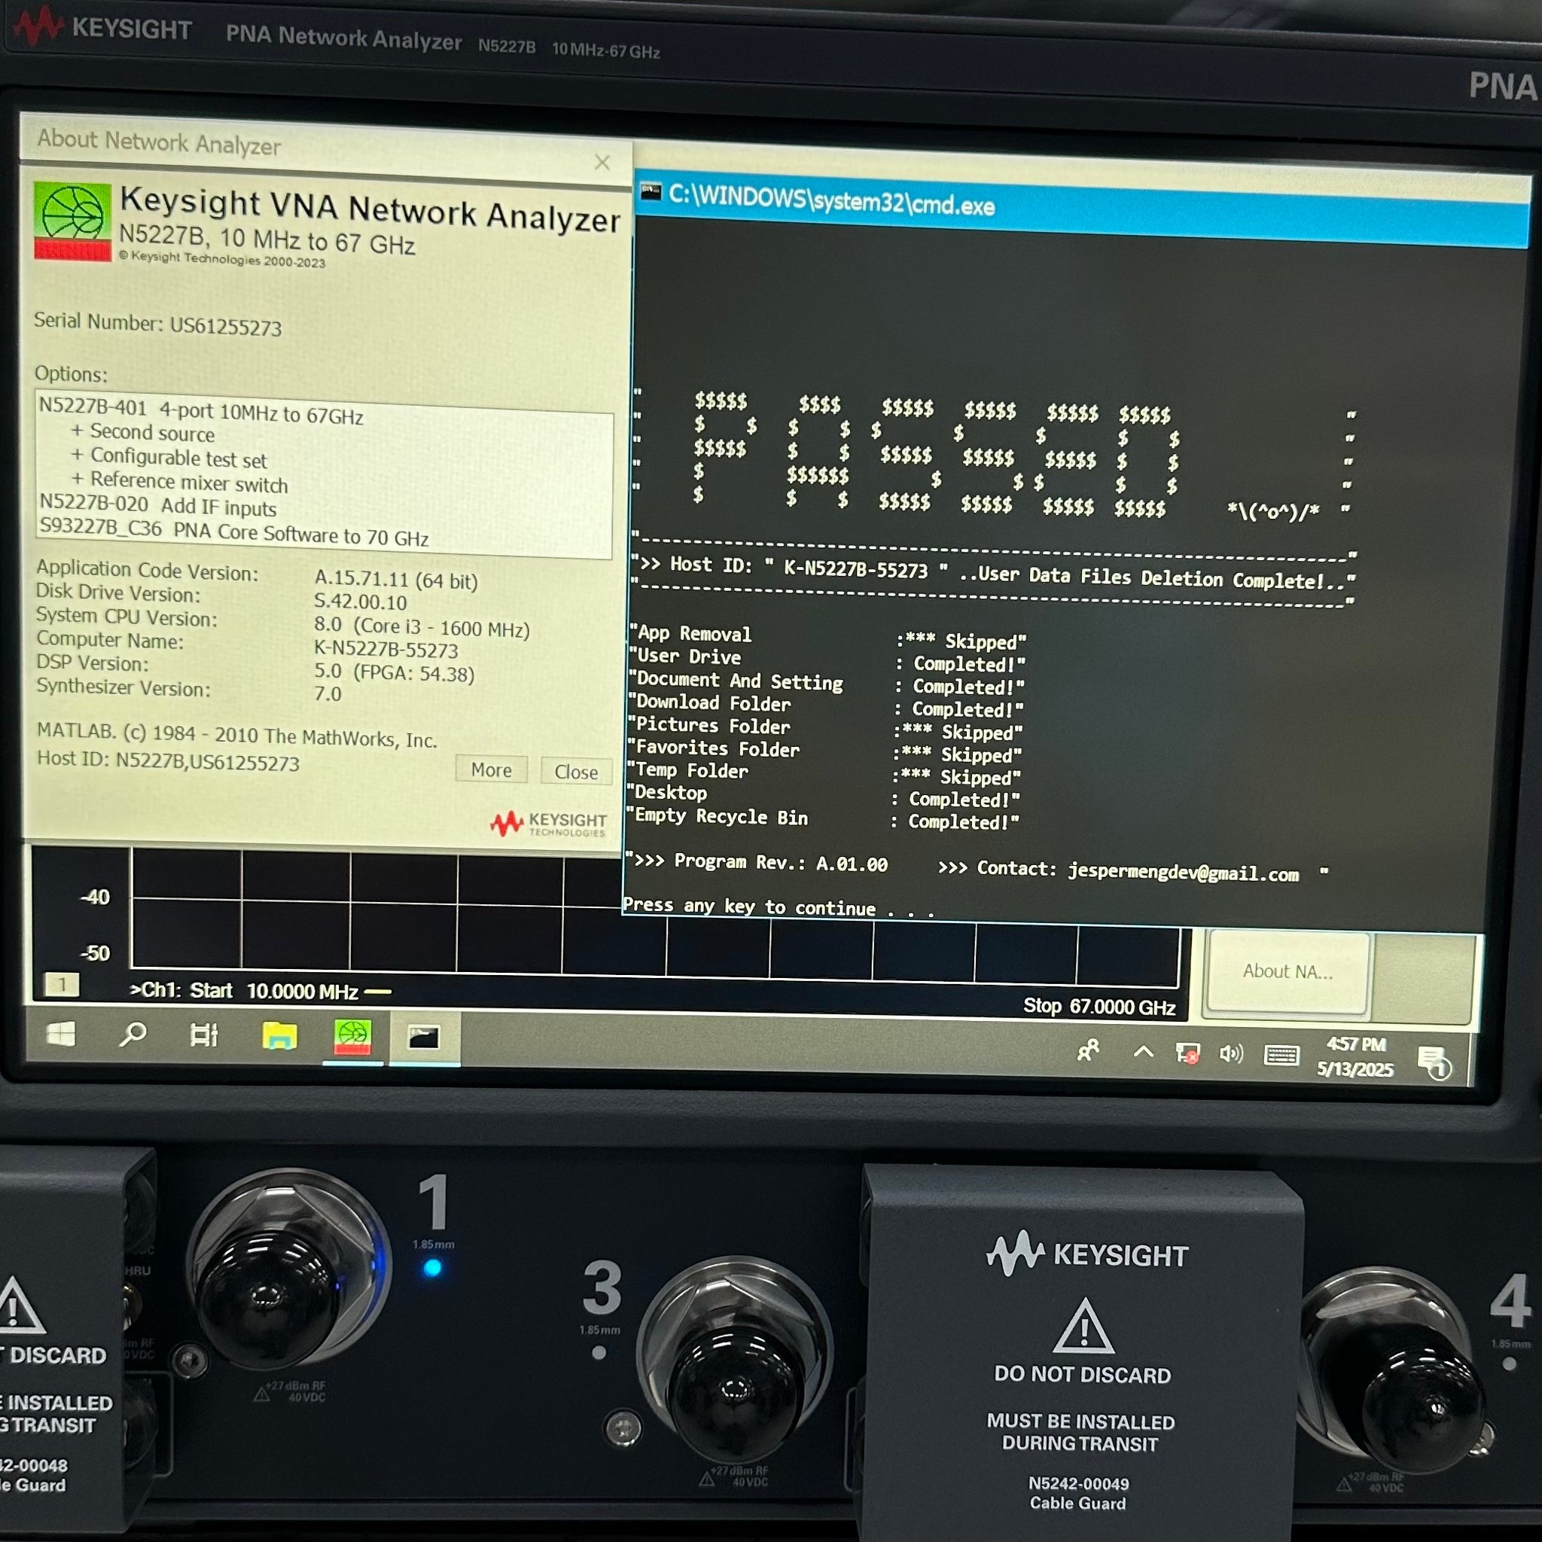Screen dimensions: 1542x1542
Task: Click 'Pictures Folder : Skipped' line
Action: tap(826, 728)
